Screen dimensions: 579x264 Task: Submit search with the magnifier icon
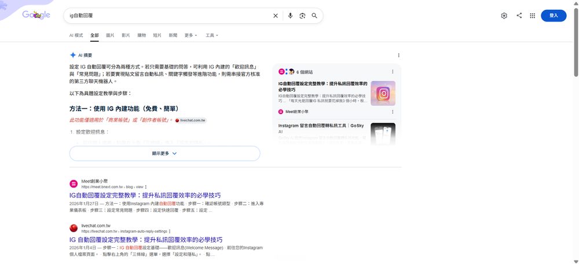pyautogui.click(x=314, y=16)
